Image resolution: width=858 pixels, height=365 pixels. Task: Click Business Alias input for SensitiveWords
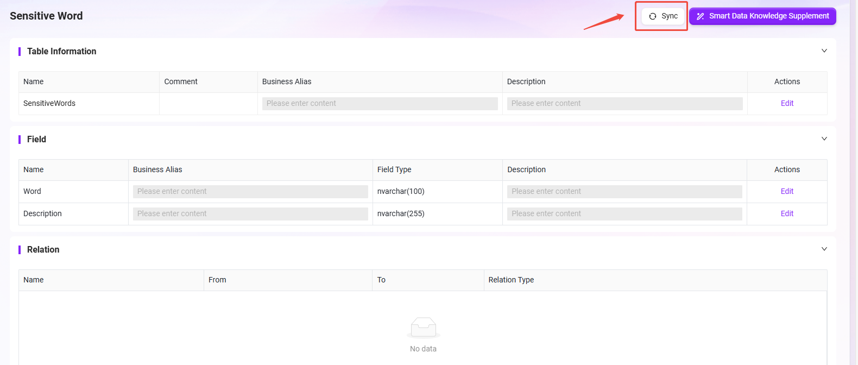tap(380, 103)
